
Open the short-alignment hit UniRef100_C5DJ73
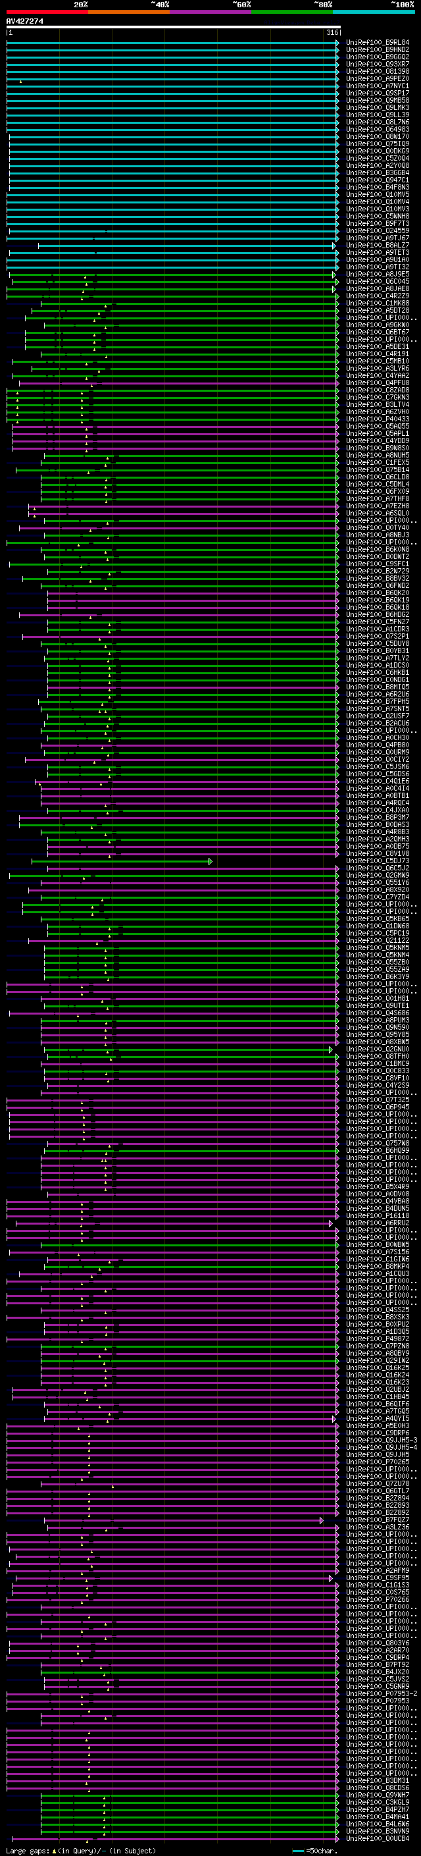[377, 861]
